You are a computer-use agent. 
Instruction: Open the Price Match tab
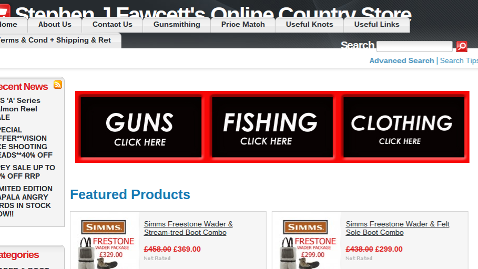click(x=243, y=24)
